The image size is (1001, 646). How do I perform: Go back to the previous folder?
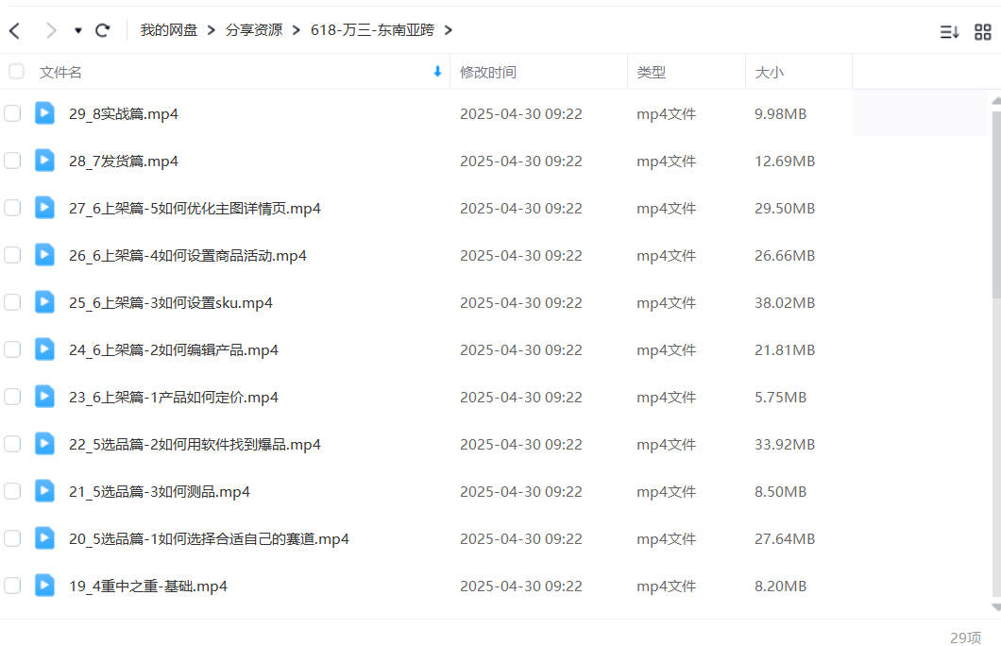[x=15, y=30]
